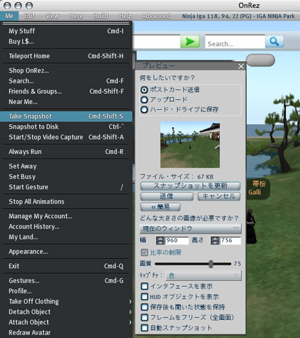Image resolution: width=300 pixels, height=338 pixels.
Task: Choose Redraw Avatar menu item
Action: pyautogui.click(x=66, y=333)
